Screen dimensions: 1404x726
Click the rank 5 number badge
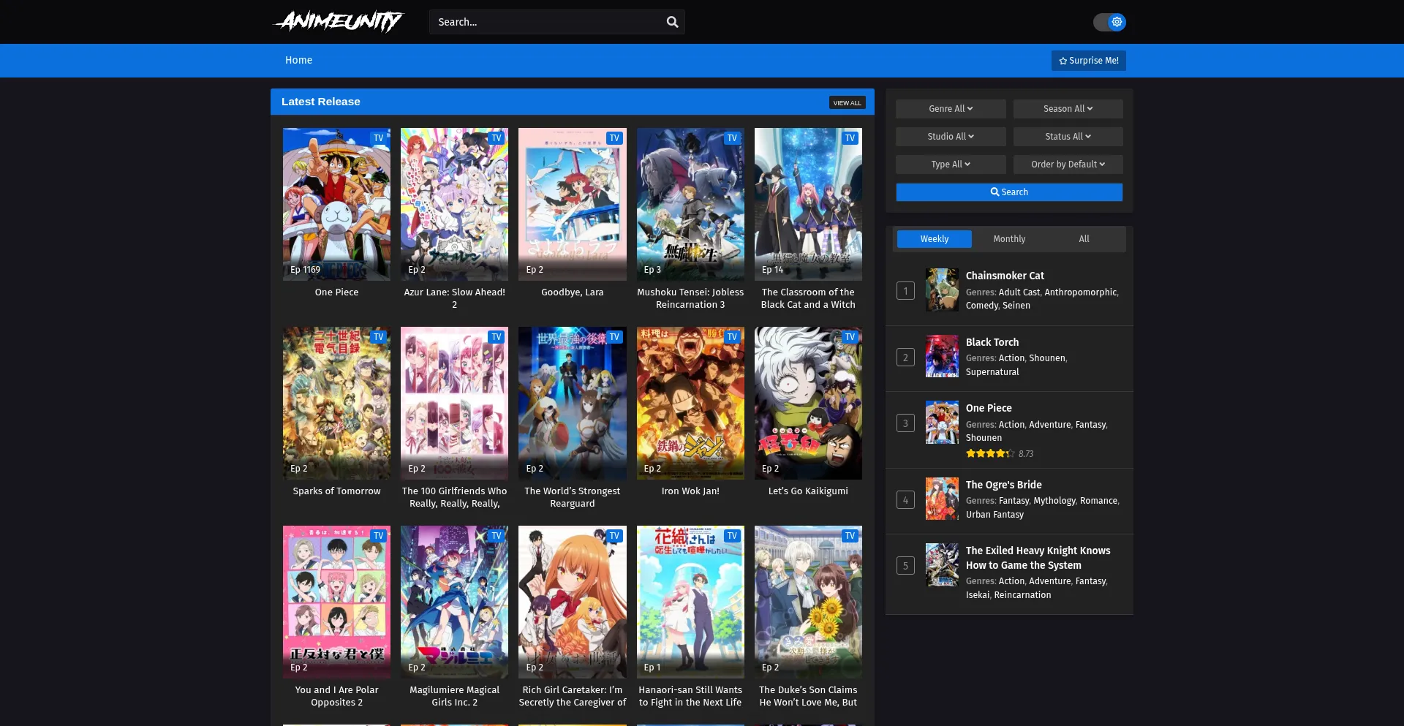click(x=905, y=566)
